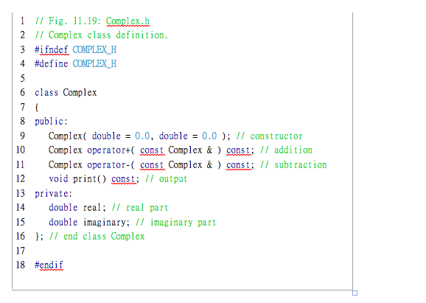426x303 pixels.
Task: Click 'double real;' declaration
Action: pos(77,208)
